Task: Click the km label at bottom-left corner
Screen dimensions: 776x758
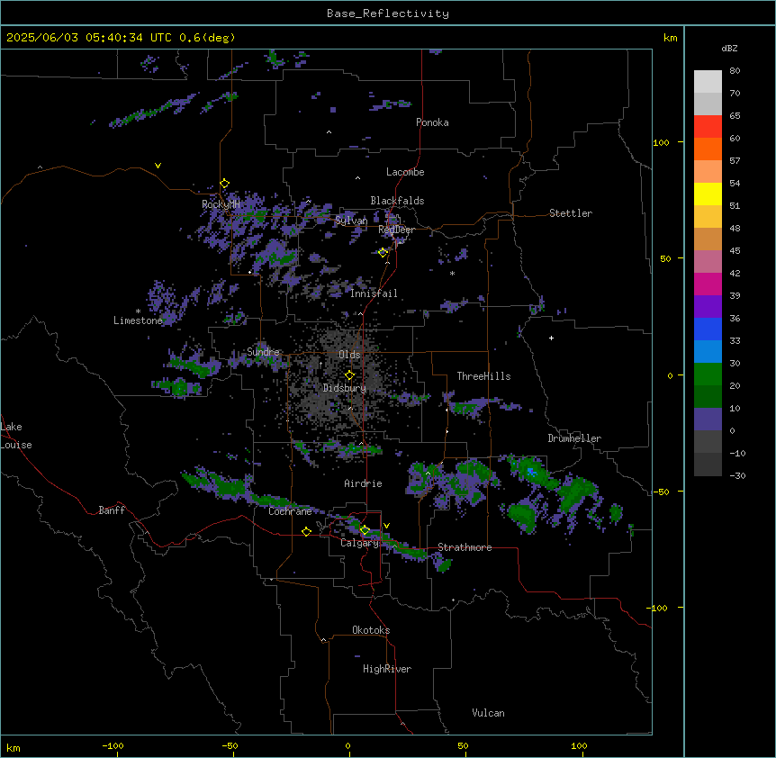Action: pos(14,748)
